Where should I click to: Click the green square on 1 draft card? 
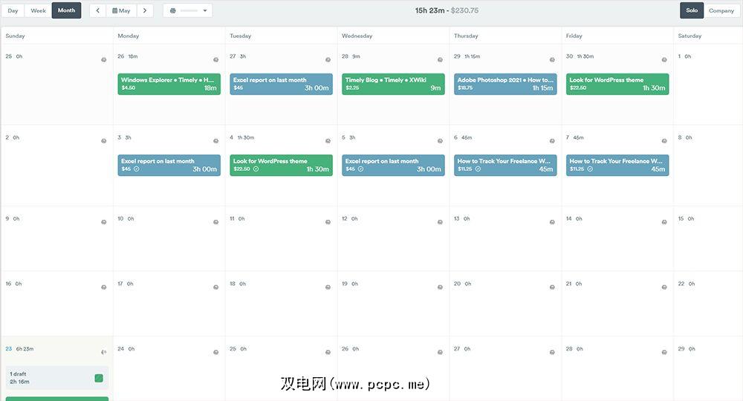pos(99,378)
